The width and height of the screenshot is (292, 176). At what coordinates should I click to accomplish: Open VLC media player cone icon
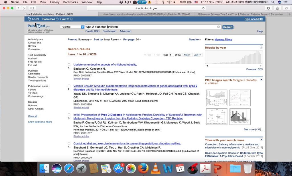tap(155, 169)
